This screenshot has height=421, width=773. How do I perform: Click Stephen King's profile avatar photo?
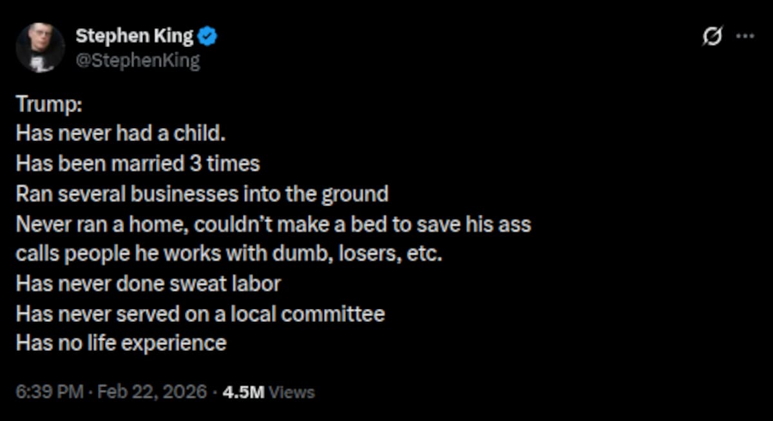pos(40,48)
